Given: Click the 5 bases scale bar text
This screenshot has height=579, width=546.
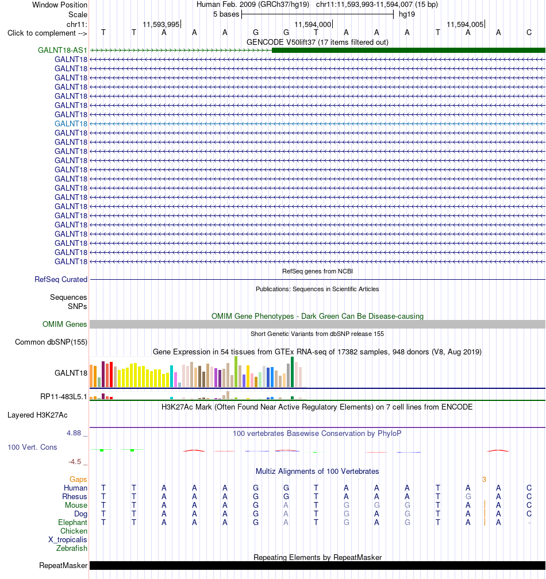Looking at the screenshot, I should [x=226, y=14].
